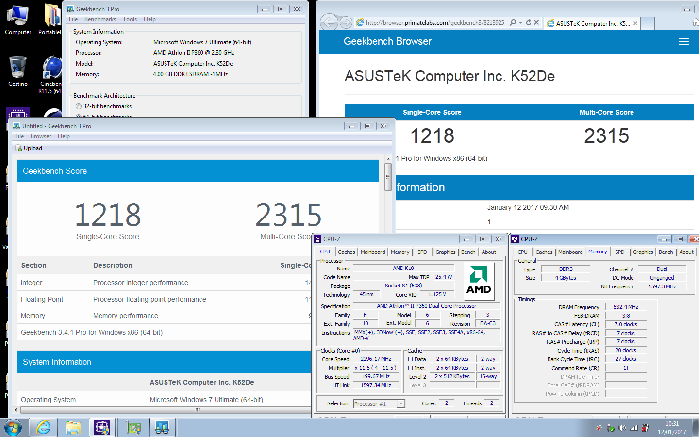Click Core Speed value 2296.17 MHz
Screen dimensions: 699x437
pyautogui.click(x=376, y=359)
